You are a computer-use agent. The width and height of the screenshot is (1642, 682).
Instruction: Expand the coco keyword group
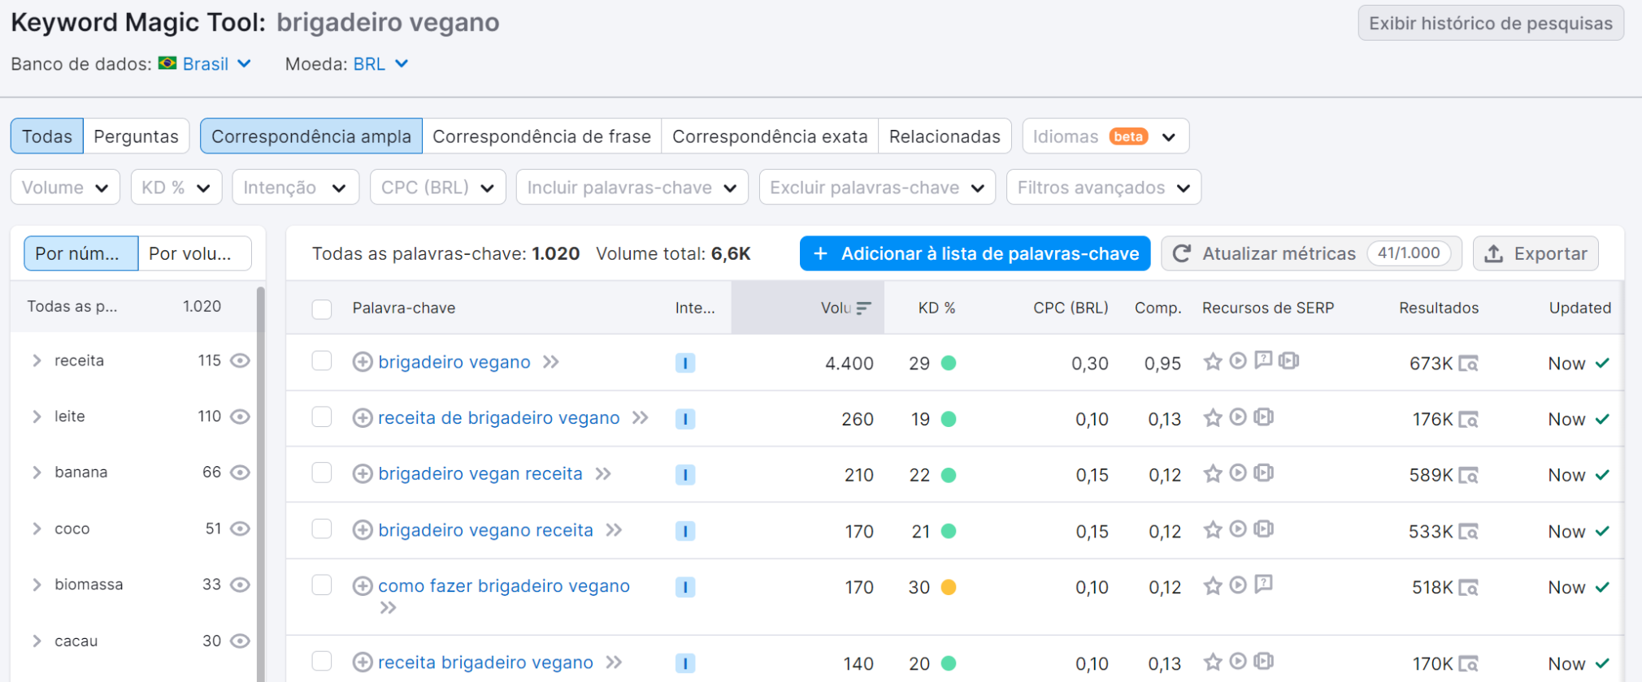37,529
